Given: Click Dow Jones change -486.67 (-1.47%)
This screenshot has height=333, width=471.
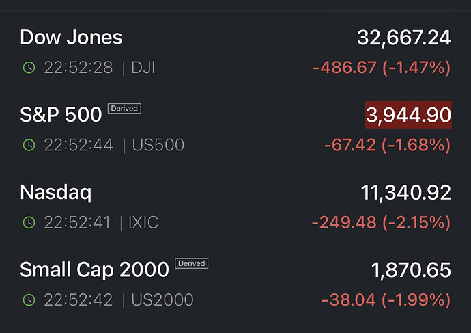Looking at the screenshot, I should coord(382,68).
